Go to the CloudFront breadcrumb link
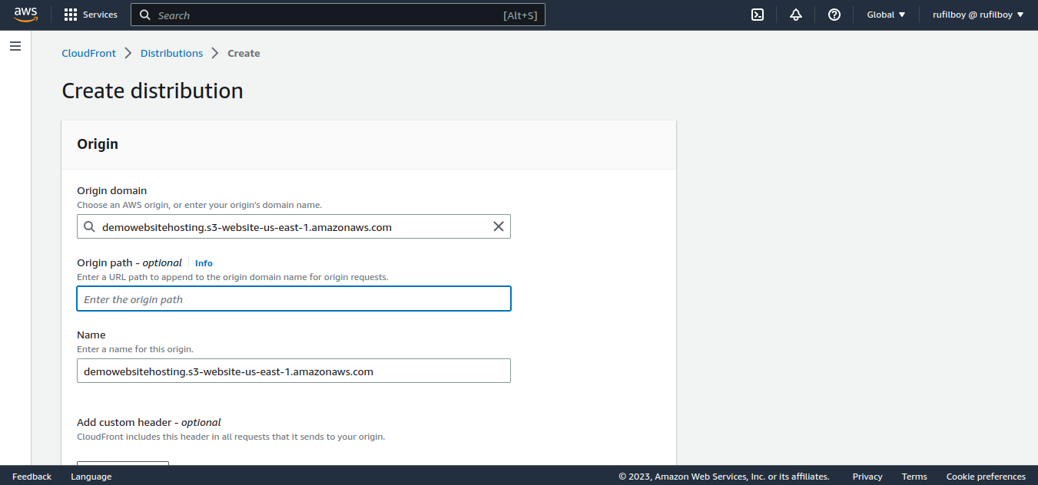The height and width of the screenshot is (485, 1038). tap(88, 53)
